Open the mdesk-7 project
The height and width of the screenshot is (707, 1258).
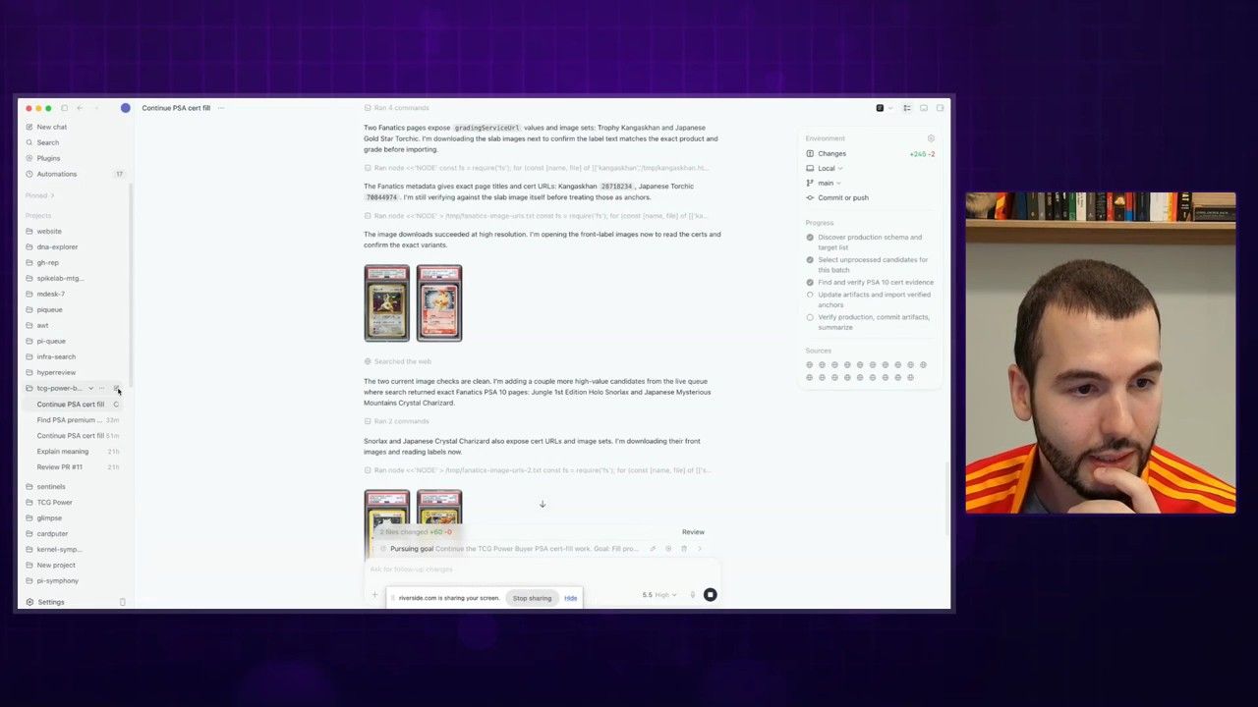click(50, 294)
